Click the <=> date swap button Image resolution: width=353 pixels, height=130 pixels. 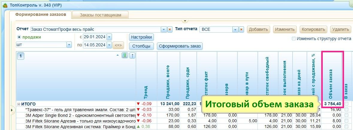pos(118,45)
